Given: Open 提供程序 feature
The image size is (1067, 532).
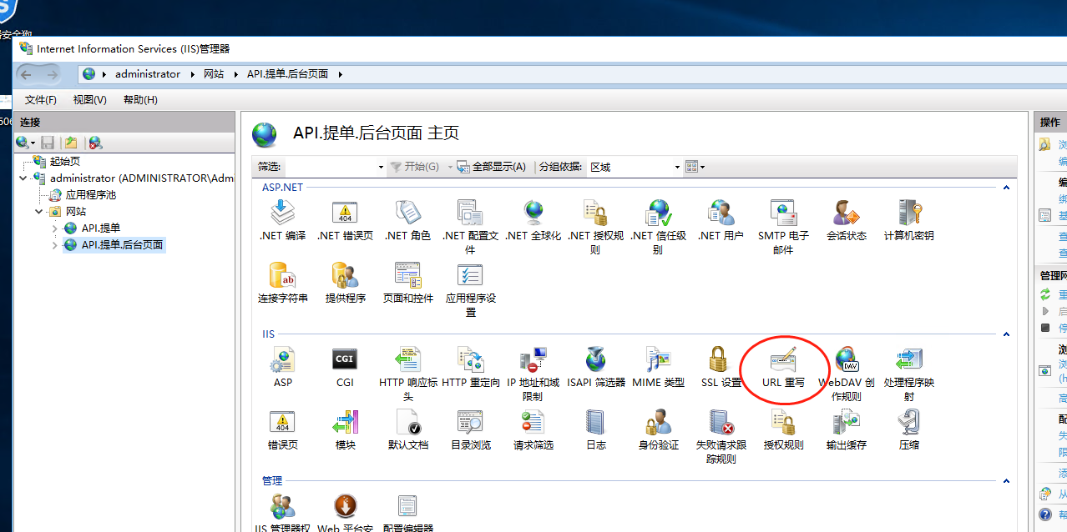Looking at the screenshot, I should click(345, 283).
